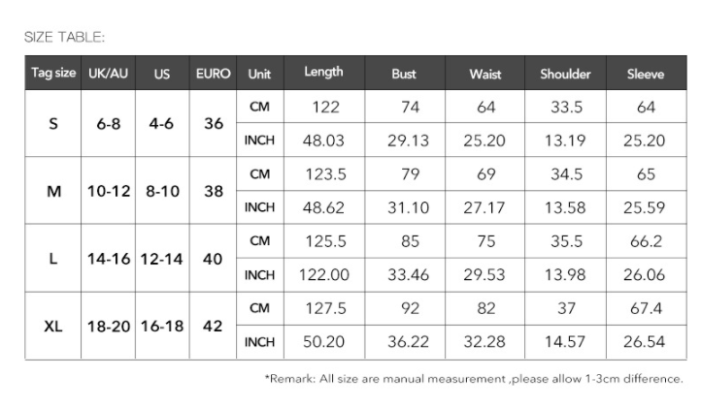The width and height of the screenshot is (701, 408).
Task: Click UK/AU size 10-12 cell
Action: pos(109,191)
